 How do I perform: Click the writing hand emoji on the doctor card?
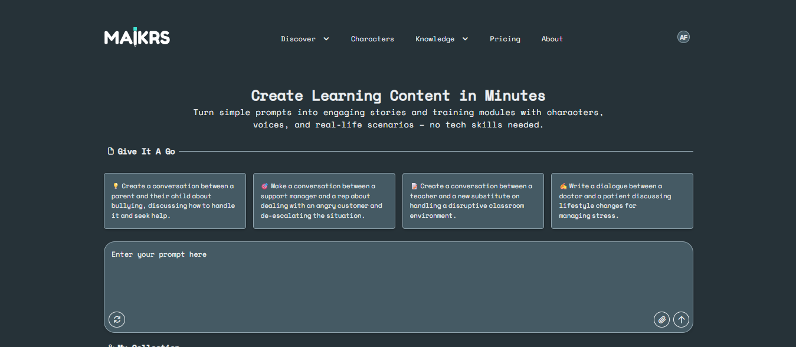[563, 186]
